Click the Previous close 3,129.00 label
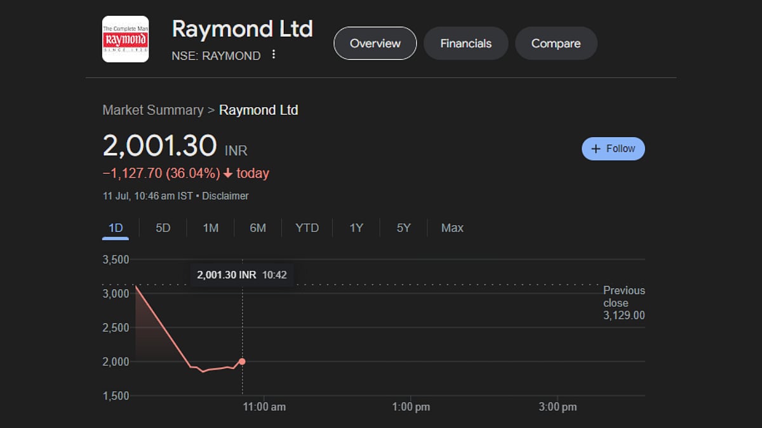The height and width of the screenshot is (428, 762). [x=623, y=303]
